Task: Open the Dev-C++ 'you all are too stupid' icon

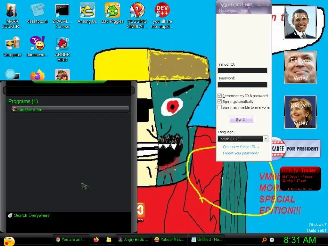Action: pos(162,16)
